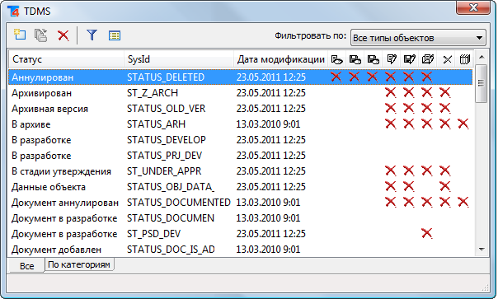
Task: Click the last striped column header icon
Action: tap(465, 59)
